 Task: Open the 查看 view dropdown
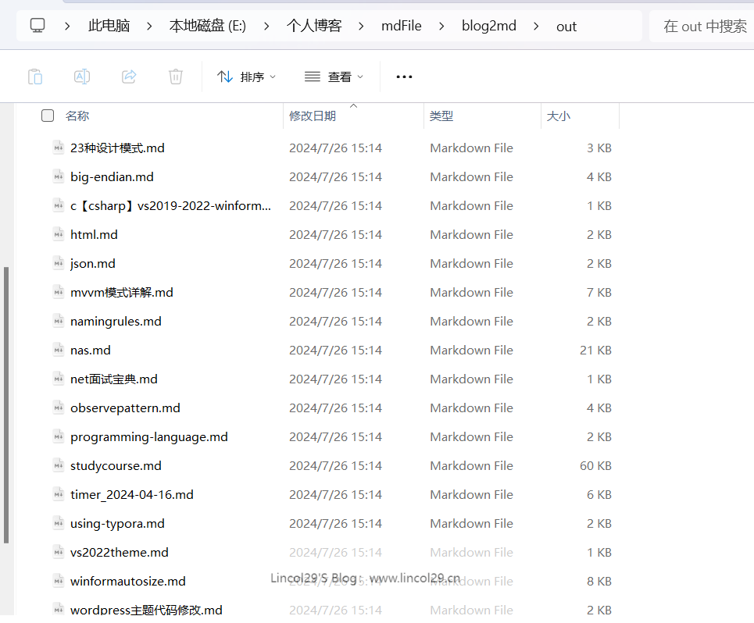point(334,77)
